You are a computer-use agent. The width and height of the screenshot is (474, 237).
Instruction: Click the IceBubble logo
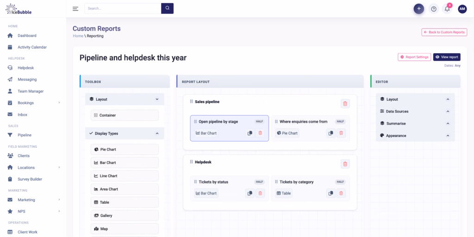pyautogui.click(x=19, y=9)
